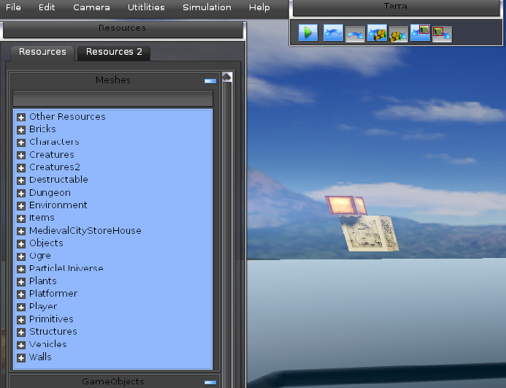506x388 pixels.
Task: Select the Characters tree label
Action: point(54,142)
